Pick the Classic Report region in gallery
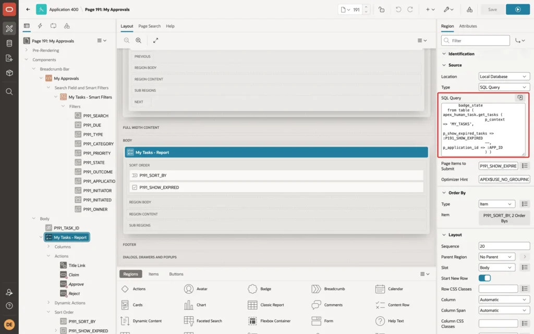Screen dimensions: 534x334 click(266, 305)
